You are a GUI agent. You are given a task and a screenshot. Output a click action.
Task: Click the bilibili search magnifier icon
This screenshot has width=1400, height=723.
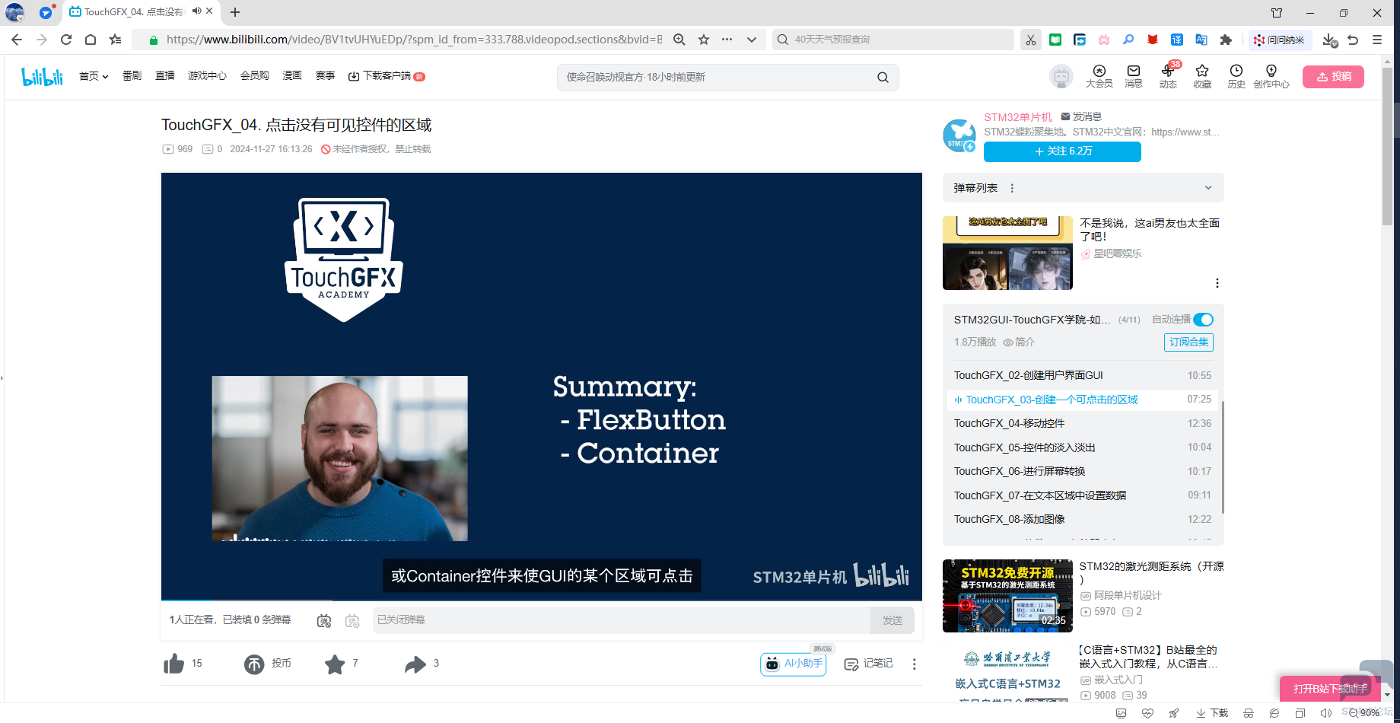[883, 77]
